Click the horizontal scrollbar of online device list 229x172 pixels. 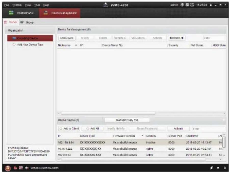pos(133,159)
